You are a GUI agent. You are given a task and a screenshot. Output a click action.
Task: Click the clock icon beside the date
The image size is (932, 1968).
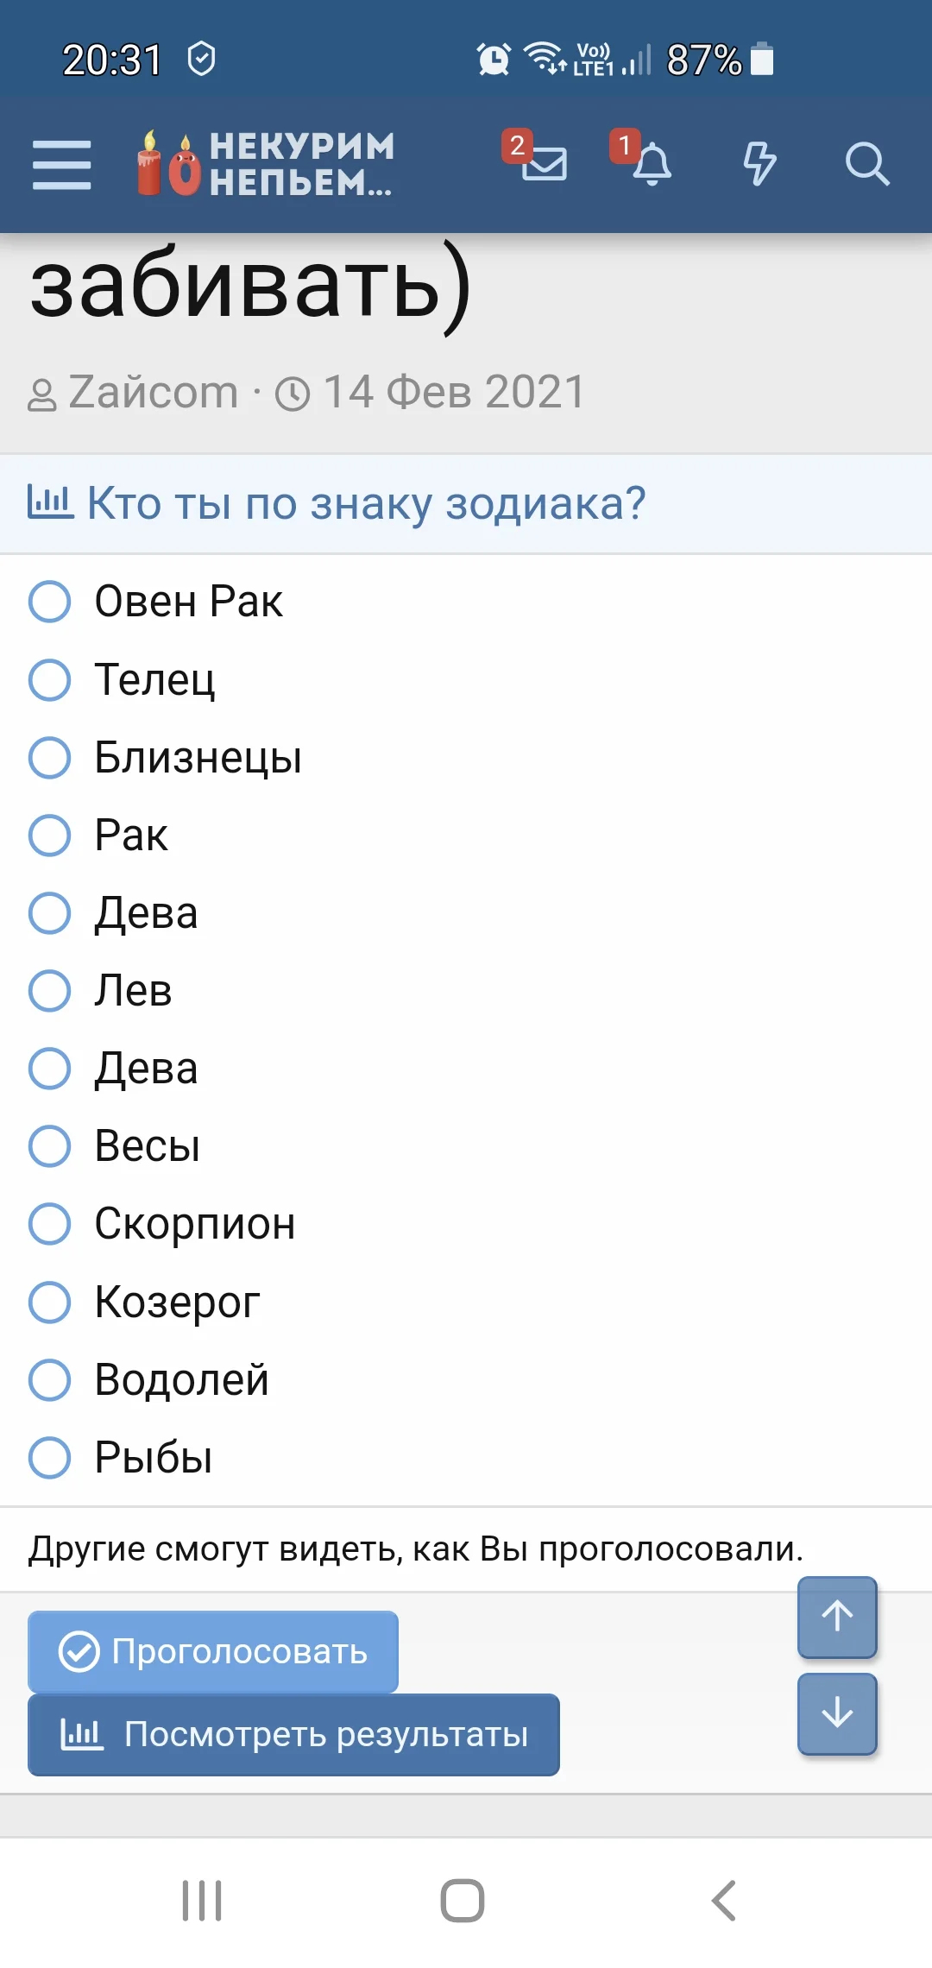(x=293, y=391)
